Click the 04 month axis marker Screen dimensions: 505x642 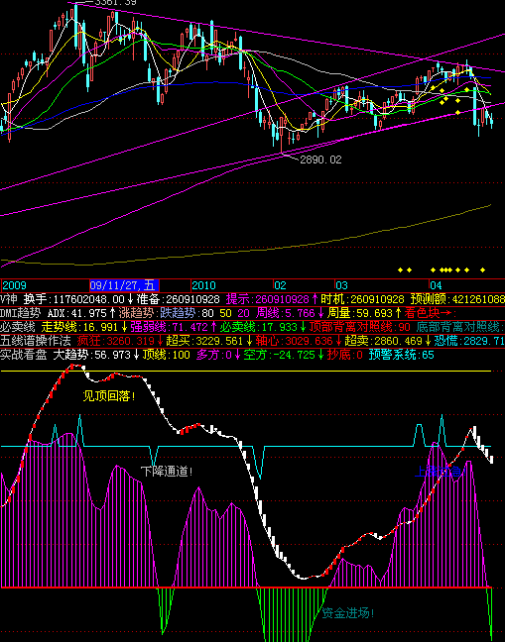(x=437, y=285)
